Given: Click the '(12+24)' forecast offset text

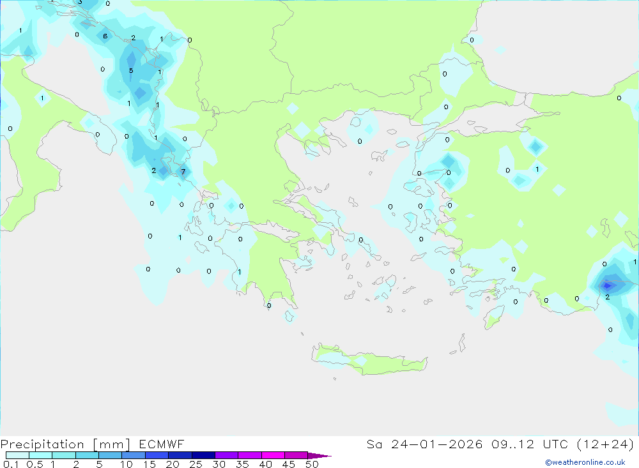Looking at the screenshot, I should pyautogui.click(x=606, y=444).
